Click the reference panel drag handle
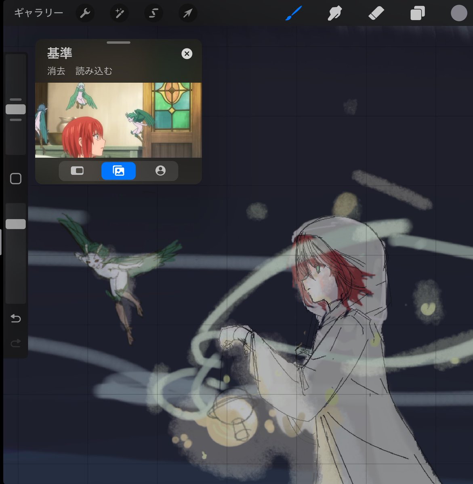The image size is (473, 484). point(118,42)
